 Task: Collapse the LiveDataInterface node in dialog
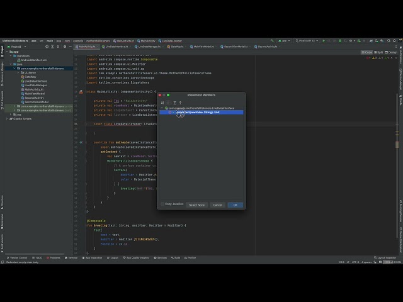[162, 108]
